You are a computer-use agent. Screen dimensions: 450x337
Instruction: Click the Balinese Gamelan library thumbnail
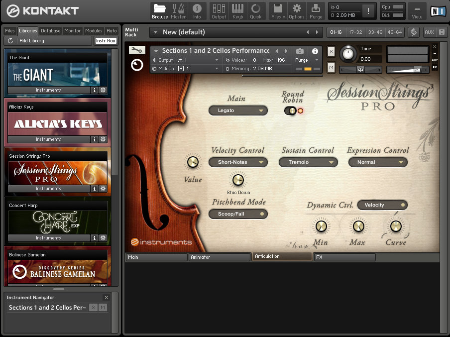point(57,272)
